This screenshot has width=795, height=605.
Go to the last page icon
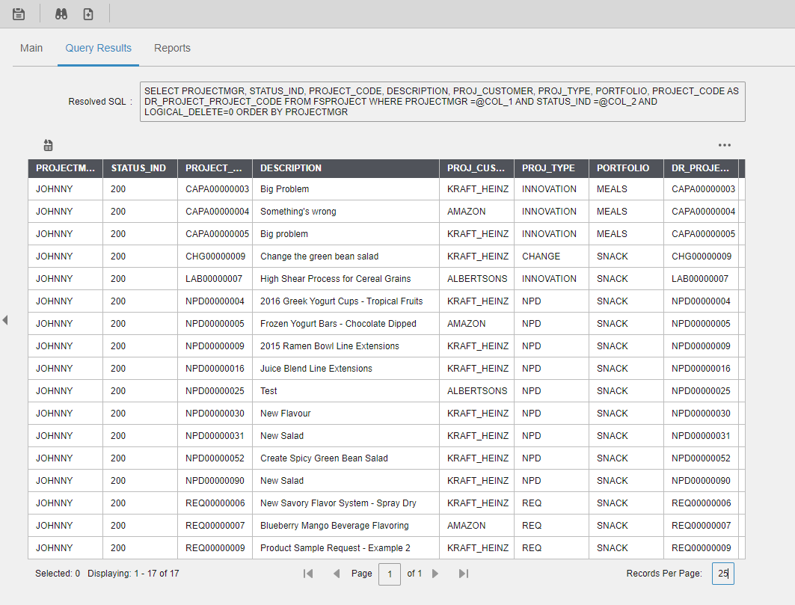pyautogui.click(x=464, y=573)
